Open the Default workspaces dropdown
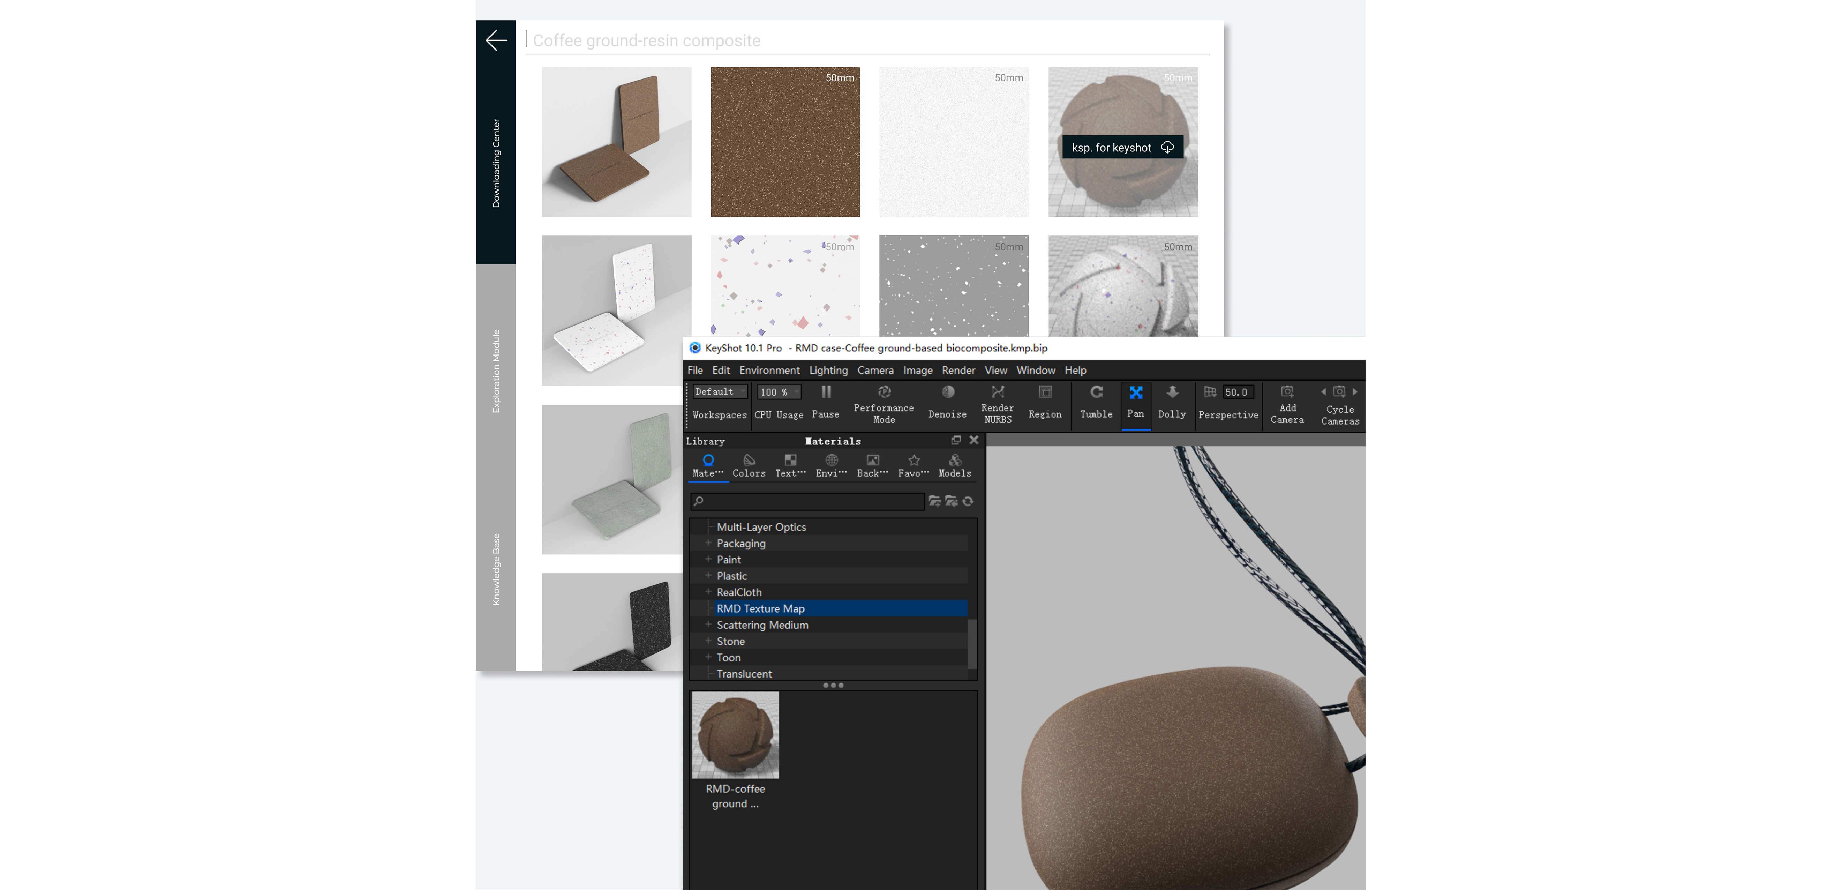 719,391
